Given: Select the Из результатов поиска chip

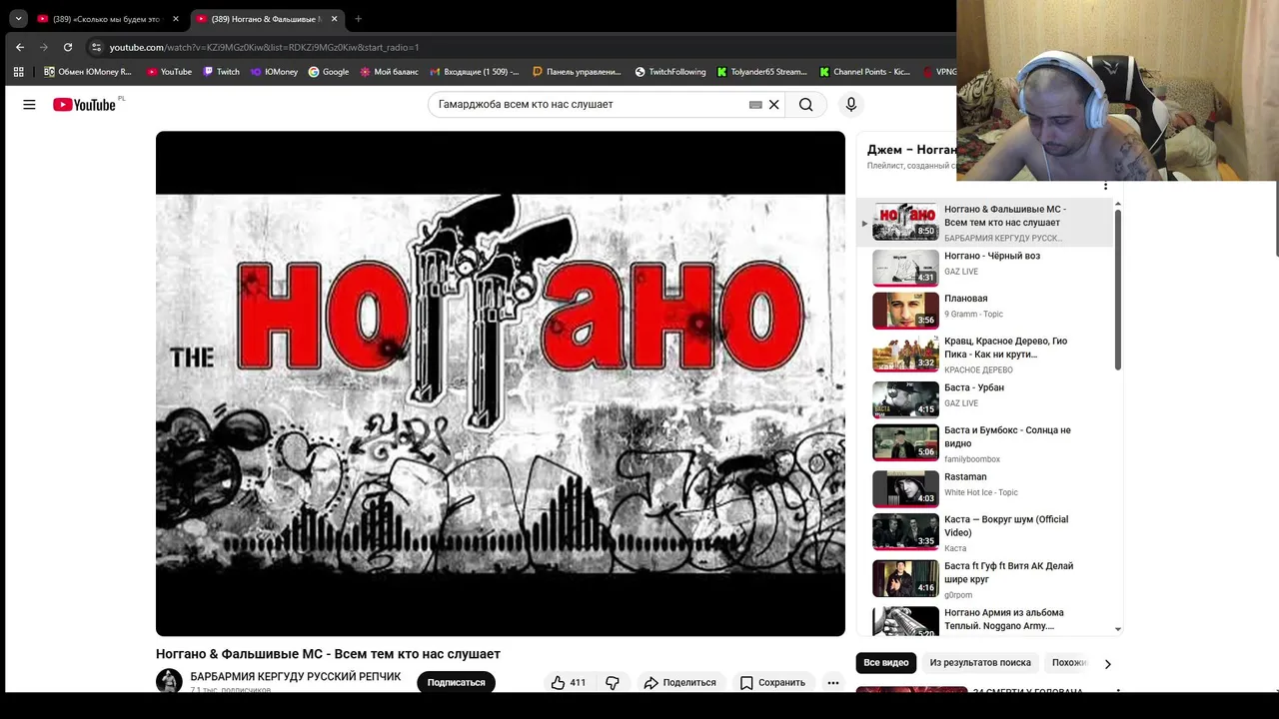Looking at the screenshot, I should 979,663.
